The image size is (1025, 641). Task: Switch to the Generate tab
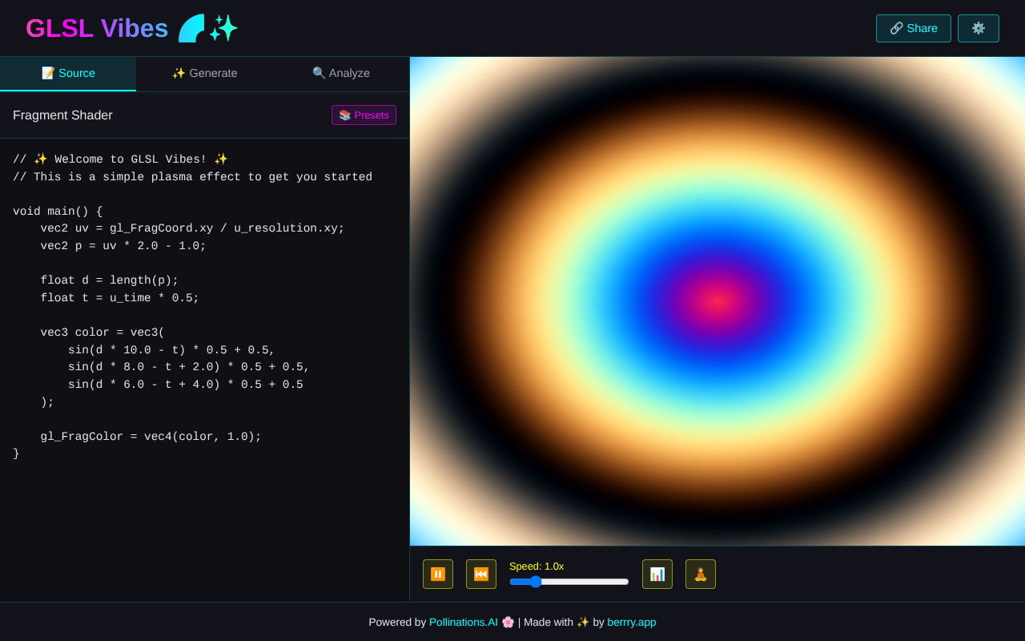click(205, 73)
